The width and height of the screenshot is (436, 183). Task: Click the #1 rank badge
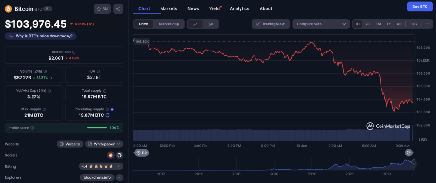tap(48, 9)
